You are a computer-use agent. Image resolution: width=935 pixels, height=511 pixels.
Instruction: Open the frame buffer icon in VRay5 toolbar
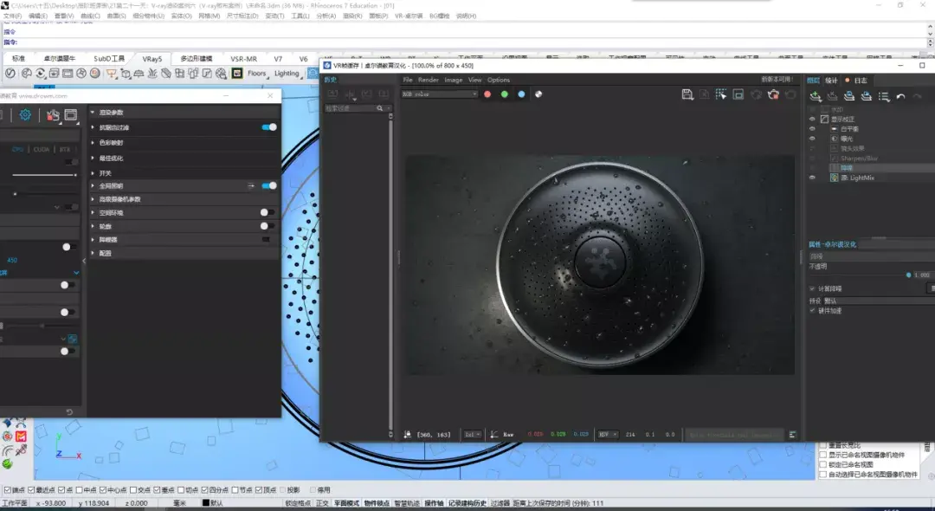68,74
